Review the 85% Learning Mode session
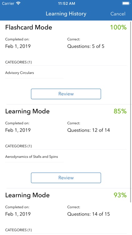The image size is (132, 235). 66,178
